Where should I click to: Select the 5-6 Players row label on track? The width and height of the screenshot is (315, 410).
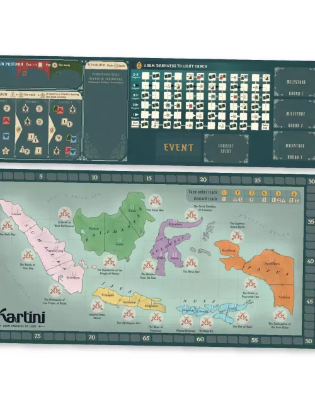135,76
